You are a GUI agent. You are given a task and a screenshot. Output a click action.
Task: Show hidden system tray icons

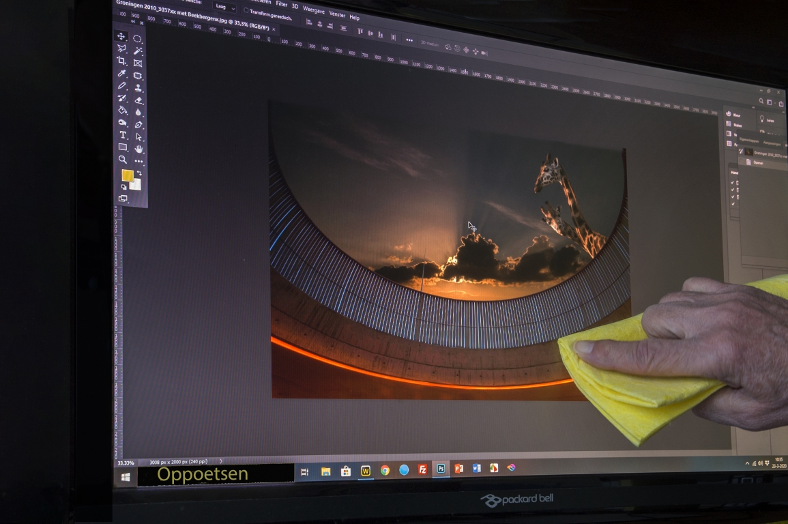point(747,464)
